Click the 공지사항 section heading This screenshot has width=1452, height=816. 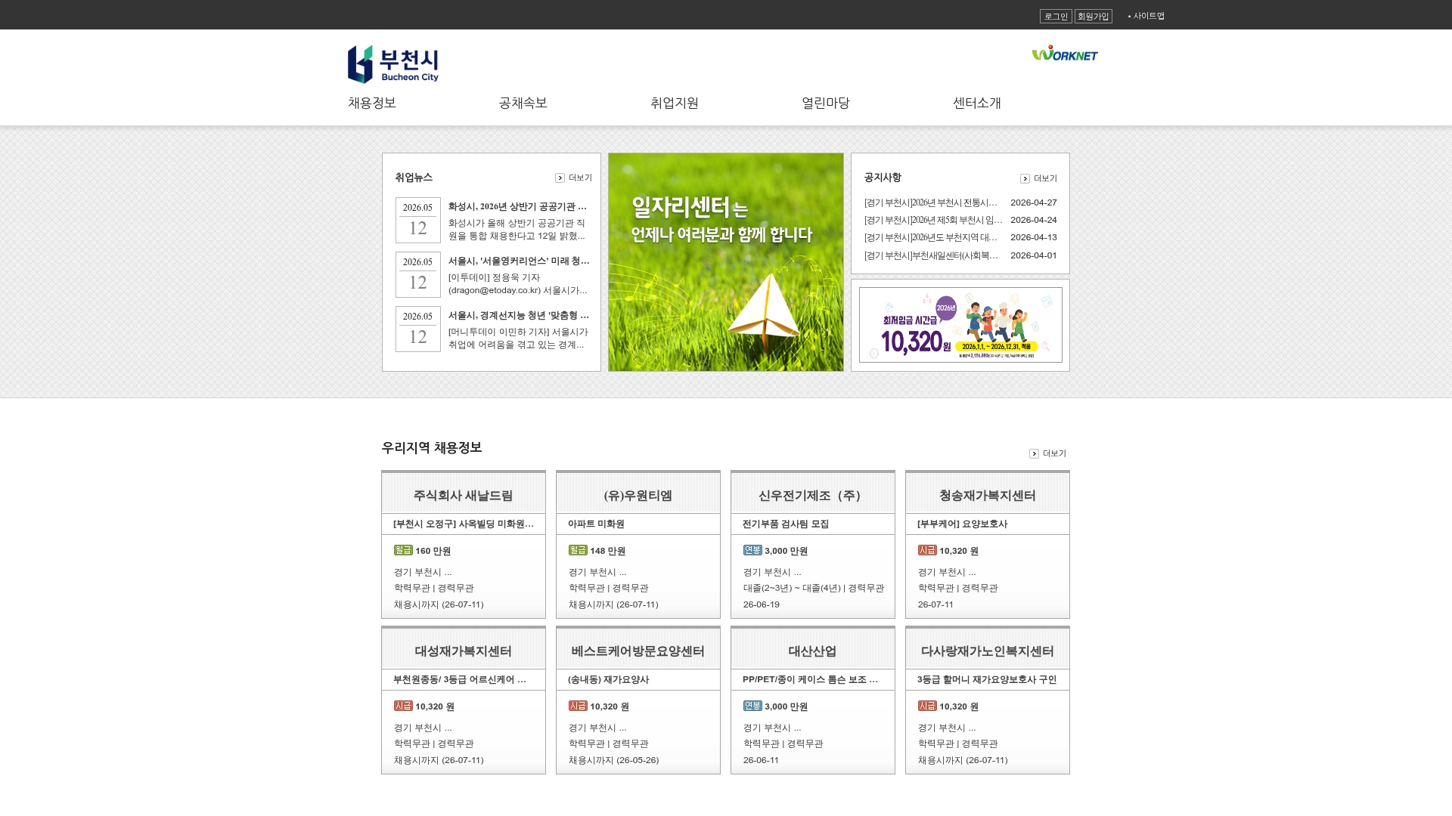[883, 178]
